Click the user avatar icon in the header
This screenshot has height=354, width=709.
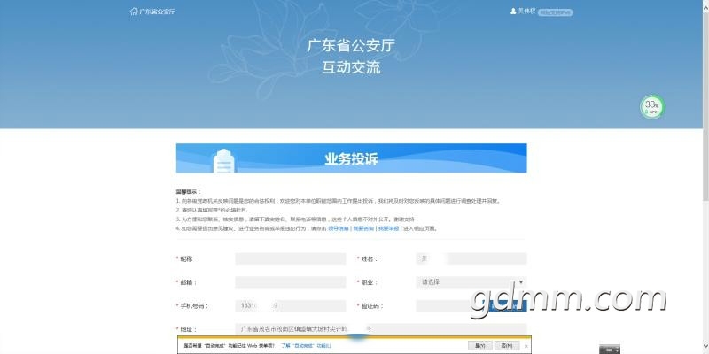point(513,12)
